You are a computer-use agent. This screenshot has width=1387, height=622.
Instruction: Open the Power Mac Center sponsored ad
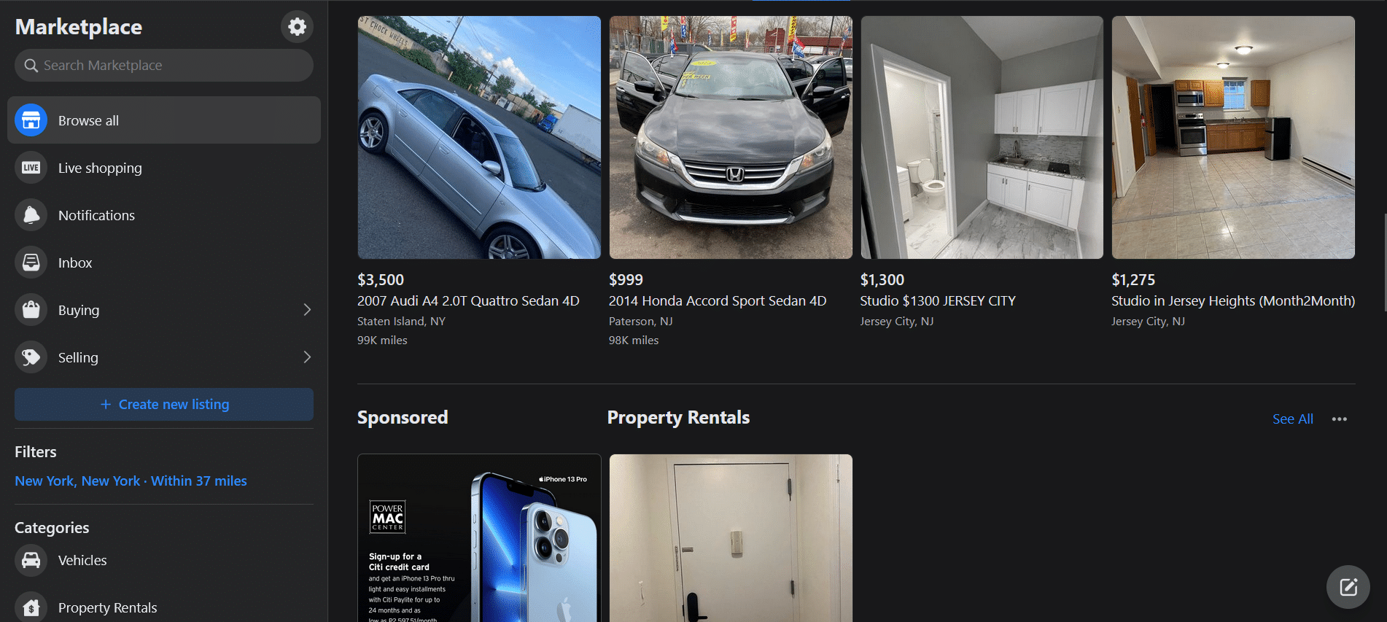[479, 538]
